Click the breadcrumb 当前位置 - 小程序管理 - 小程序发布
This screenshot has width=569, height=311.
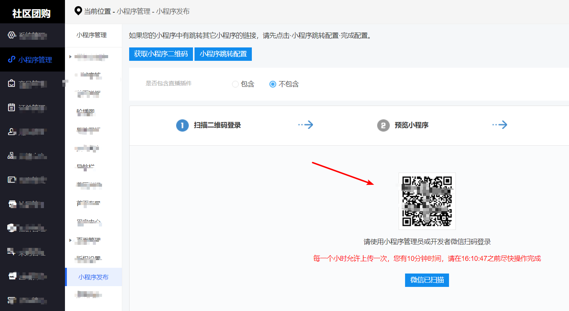[137, 11]
